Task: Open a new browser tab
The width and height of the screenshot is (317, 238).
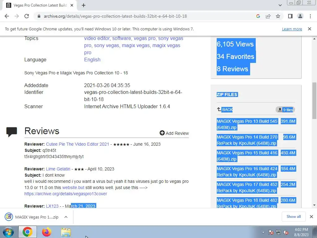Action: (84, 6)
